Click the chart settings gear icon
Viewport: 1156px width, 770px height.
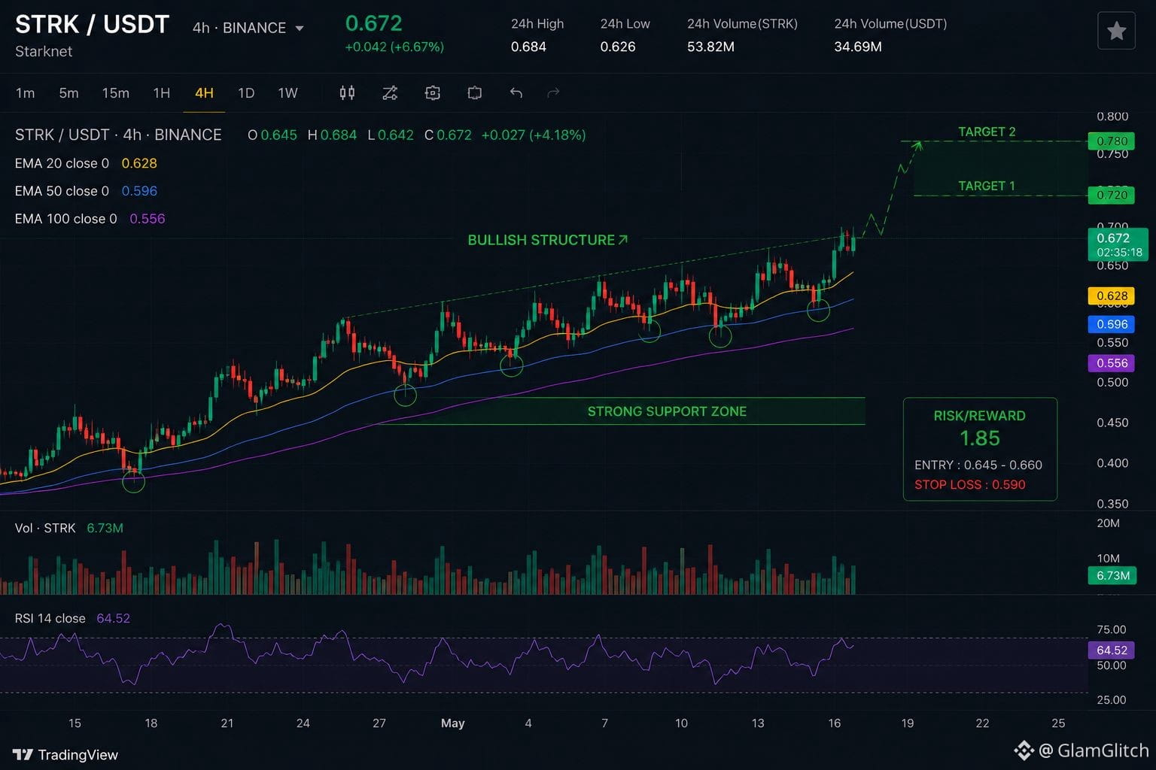[432, 92]
